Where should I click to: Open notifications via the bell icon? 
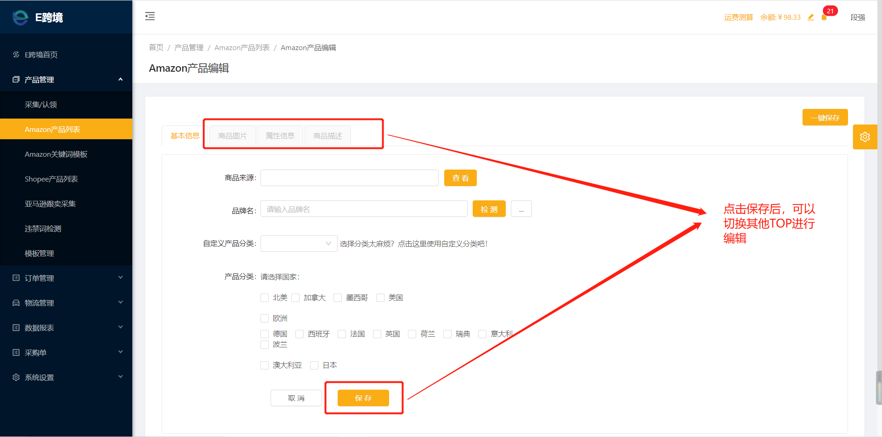click(824, 17)
